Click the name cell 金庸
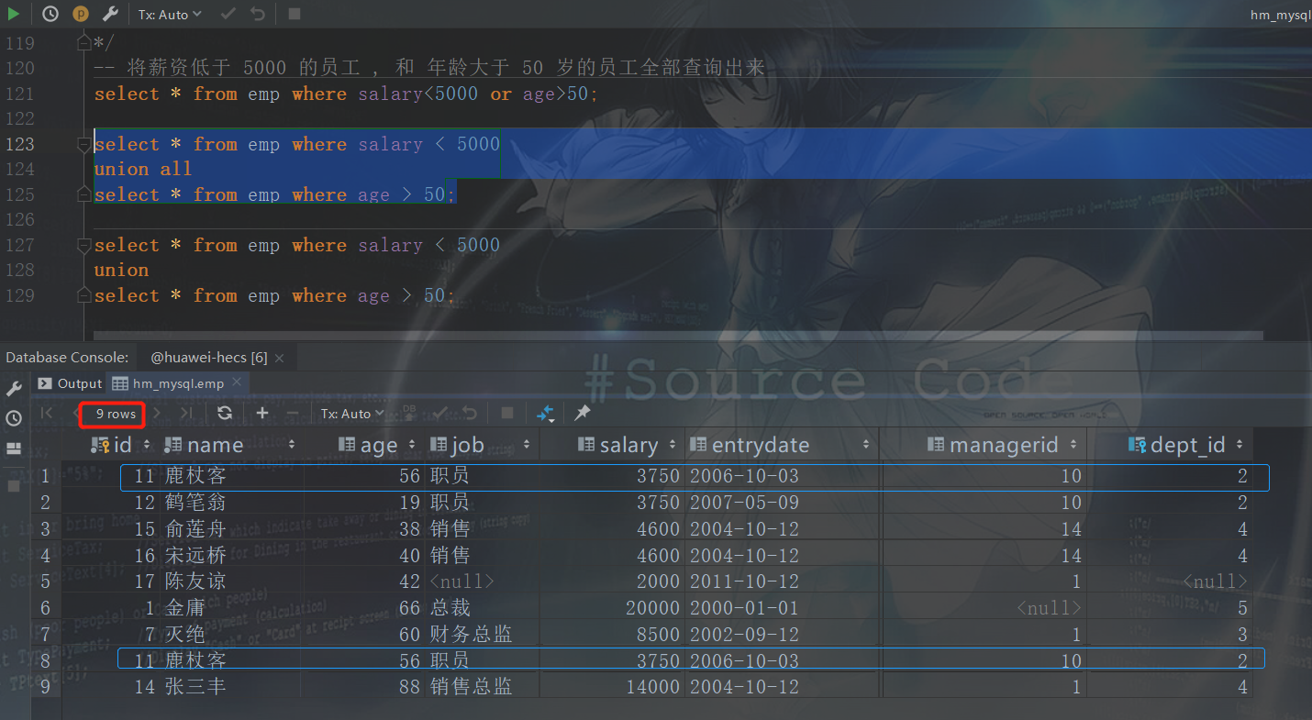 [186, 608]
